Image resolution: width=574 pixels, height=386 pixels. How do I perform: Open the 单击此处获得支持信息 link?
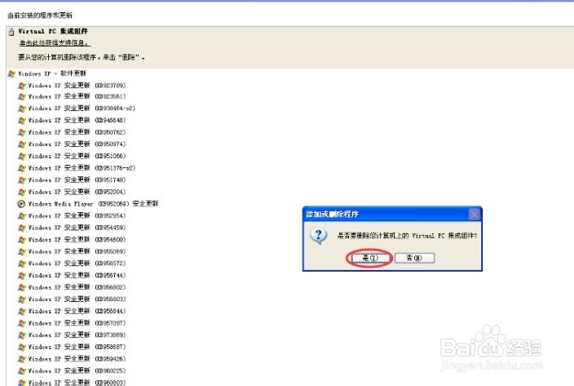click(x=55, y=43)
